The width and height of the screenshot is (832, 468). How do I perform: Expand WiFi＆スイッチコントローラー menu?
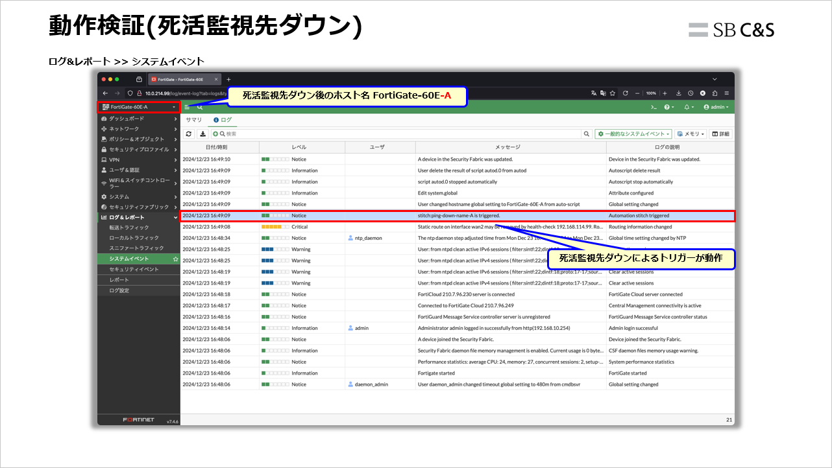pos(139,183)
